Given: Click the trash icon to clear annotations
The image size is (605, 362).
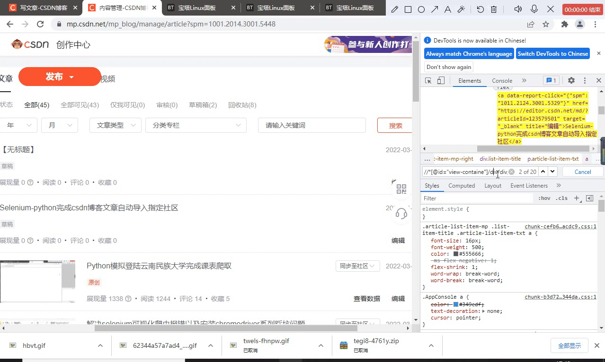Looking at the screenshot, I should (x=494, y=9).
